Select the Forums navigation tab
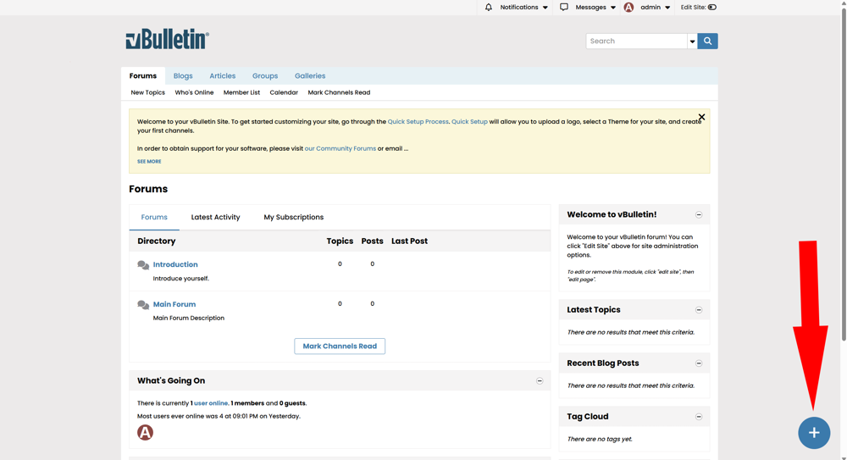Viewport: 847px width, 460px height. pyautogui.click(x=142, y=75)
